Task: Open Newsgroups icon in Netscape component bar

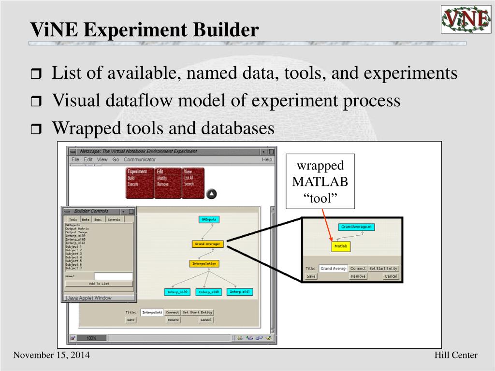Action: click(x=259, y=338)
